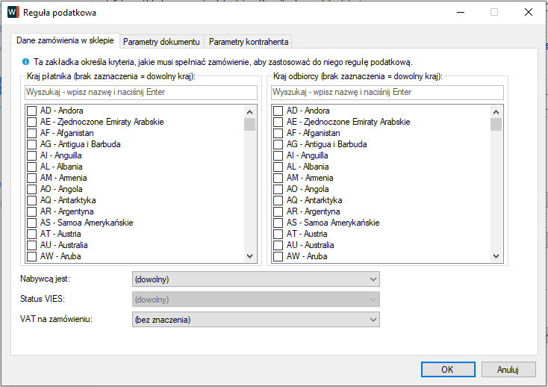Click the down arrow of the Kraj odbiorcy scrollbar

click(496, 256)
